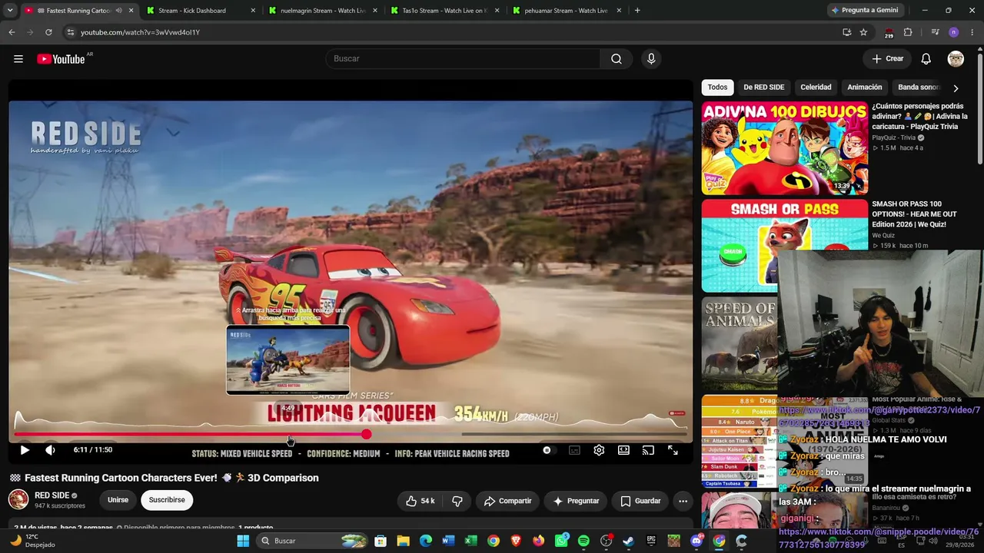Mute the Fastest Running Cartoon tab audio
Image resolution: width=984 pixels, height=553 pixels.
coord(118,11)
